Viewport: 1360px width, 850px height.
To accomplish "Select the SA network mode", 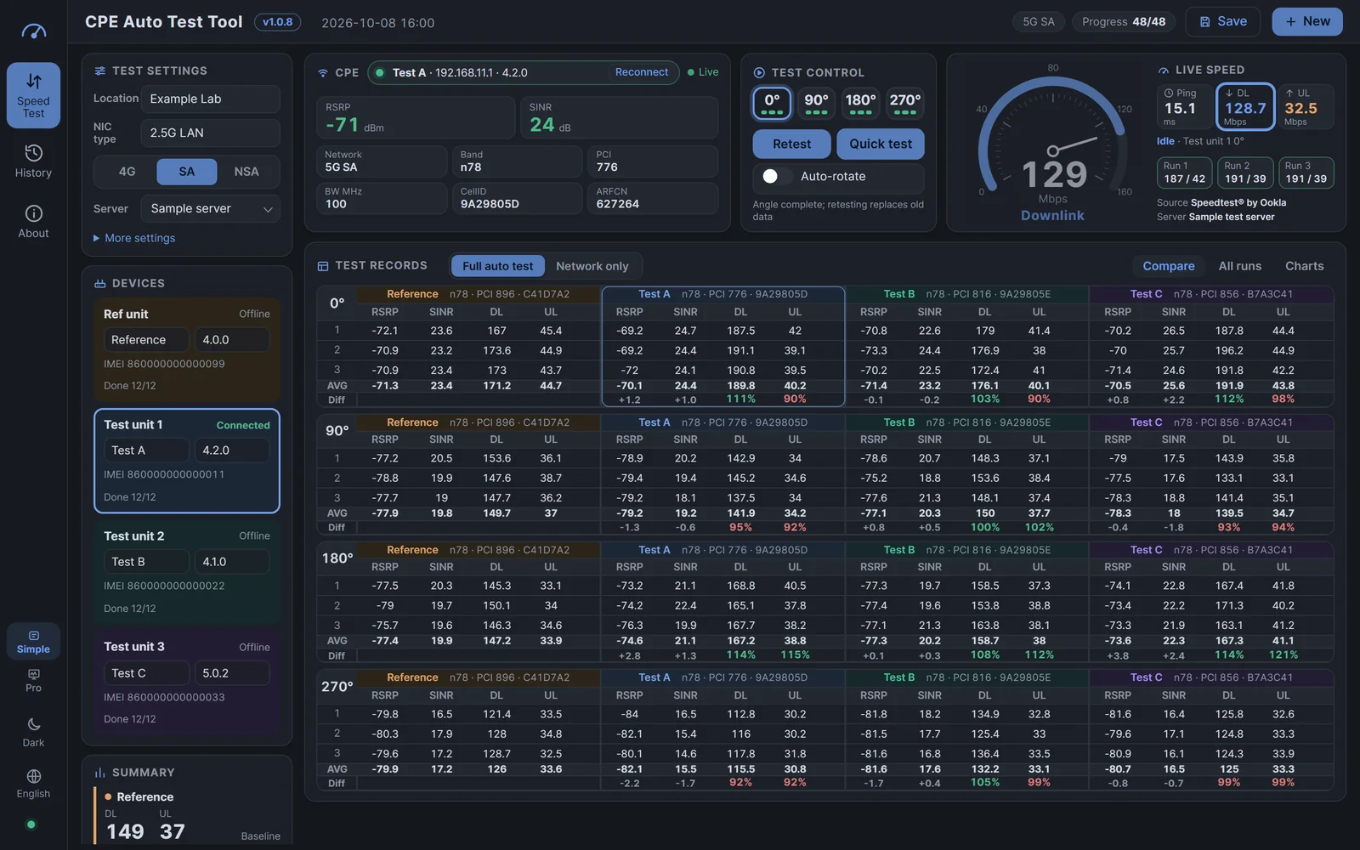I will point(187,172).
